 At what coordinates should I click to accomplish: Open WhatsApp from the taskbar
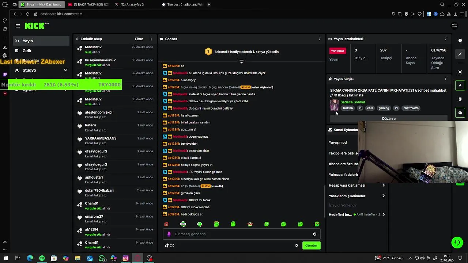(x=102, y=258)
